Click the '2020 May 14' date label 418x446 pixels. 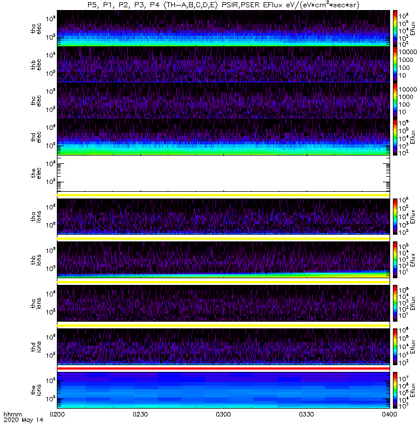pyautogui.click(x=23, y=420)
